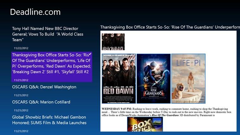Click the article headline above the content pane
Viewport: 240px width, 135px height.
click(x=170, y=27)
